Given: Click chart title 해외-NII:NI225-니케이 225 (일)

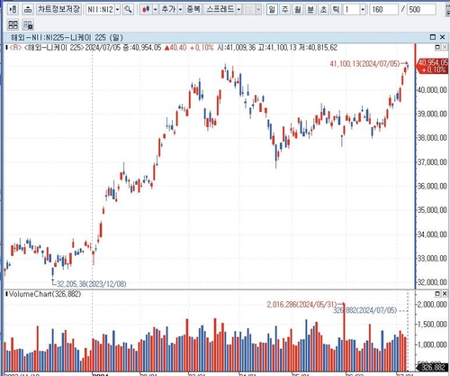Looking at the screenshot, I should click(67, 37).
